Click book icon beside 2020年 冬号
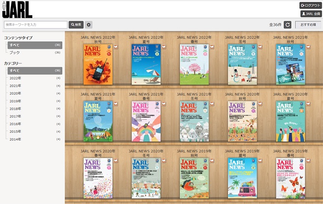Viewport: 323px width, 204px height. tap(164, 160)
